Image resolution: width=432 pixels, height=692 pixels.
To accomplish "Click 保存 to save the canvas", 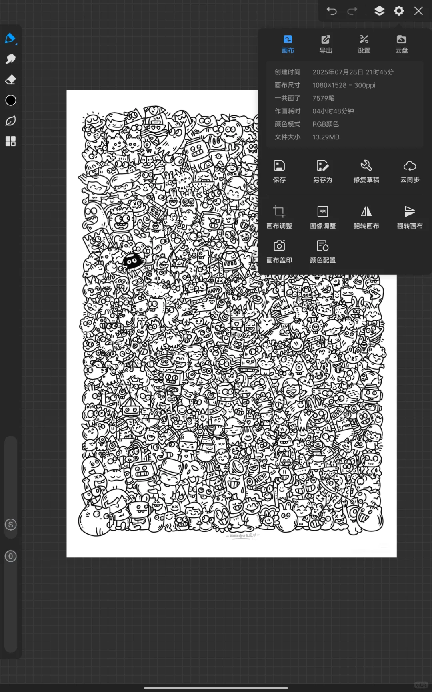I will [x=279, y=171].
